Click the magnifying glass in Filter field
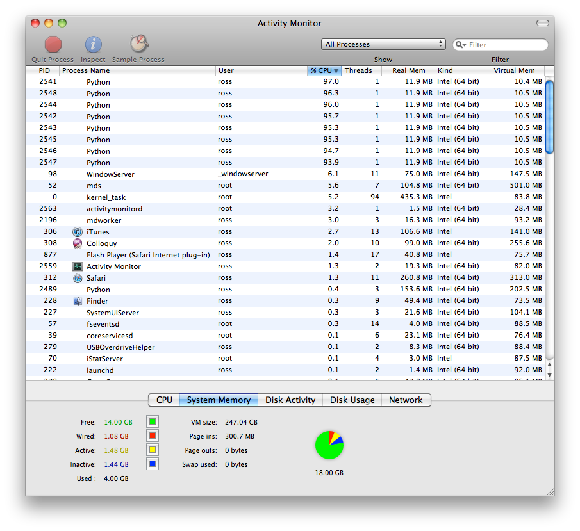Image resolution: width=580 pixels, height=531 pixels. (461, 45)
